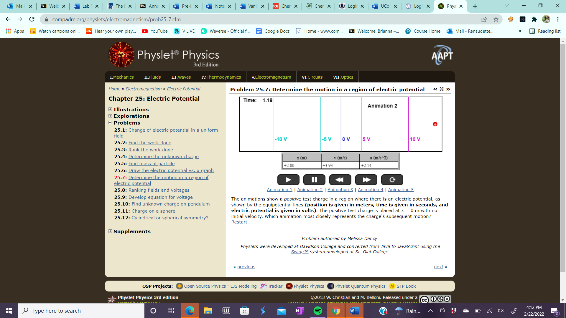
Task: Expand the Illustrations section
Action: click(110, 109)
